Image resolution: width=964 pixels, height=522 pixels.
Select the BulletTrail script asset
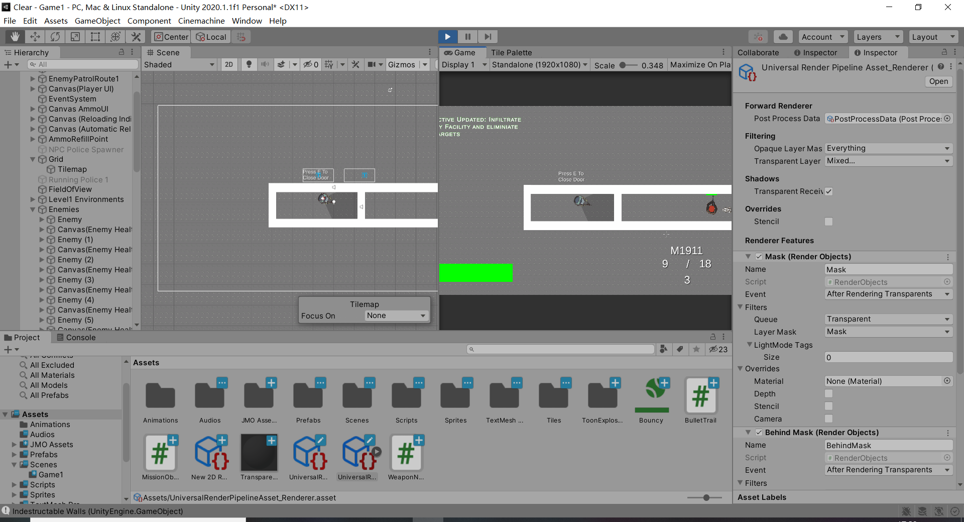(700, 401)
